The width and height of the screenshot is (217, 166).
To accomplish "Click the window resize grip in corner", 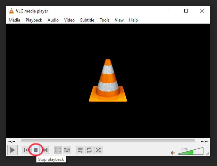I will point(208,154).
